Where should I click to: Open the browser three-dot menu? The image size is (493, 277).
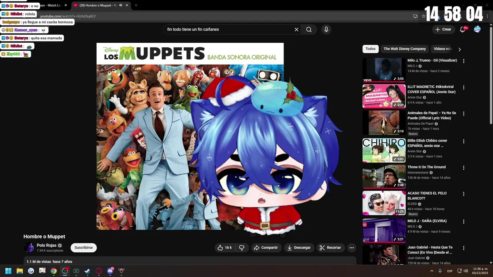pos(488,16)
